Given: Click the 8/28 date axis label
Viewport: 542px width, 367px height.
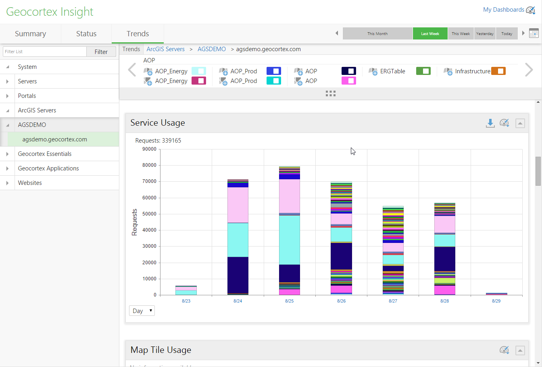Looking at the screenshot, I should pos(444,301).
